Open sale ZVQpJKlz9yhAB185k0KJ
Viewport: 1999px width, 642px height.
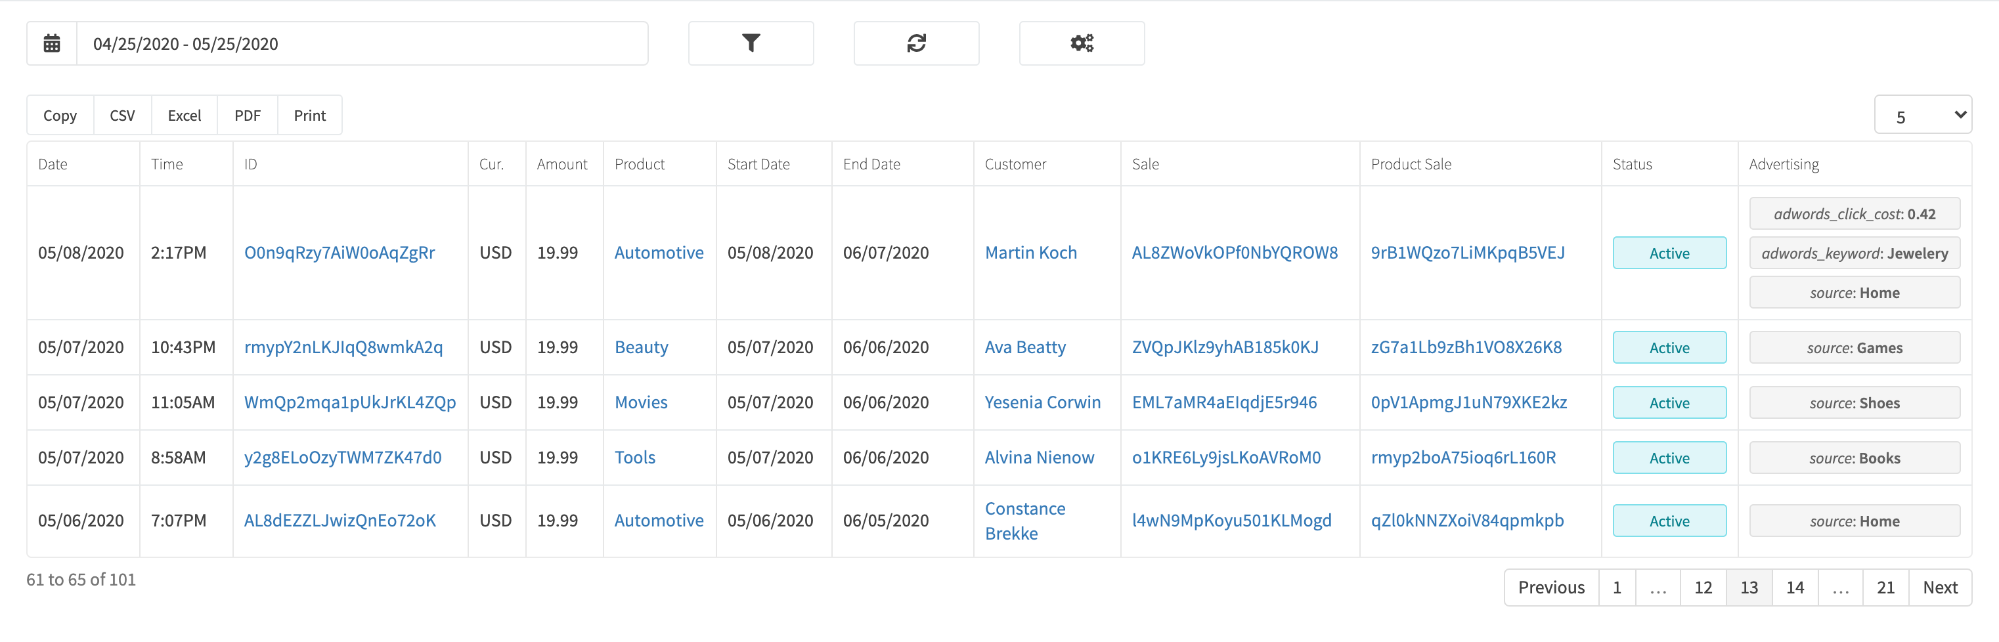tap(1225, 347)
